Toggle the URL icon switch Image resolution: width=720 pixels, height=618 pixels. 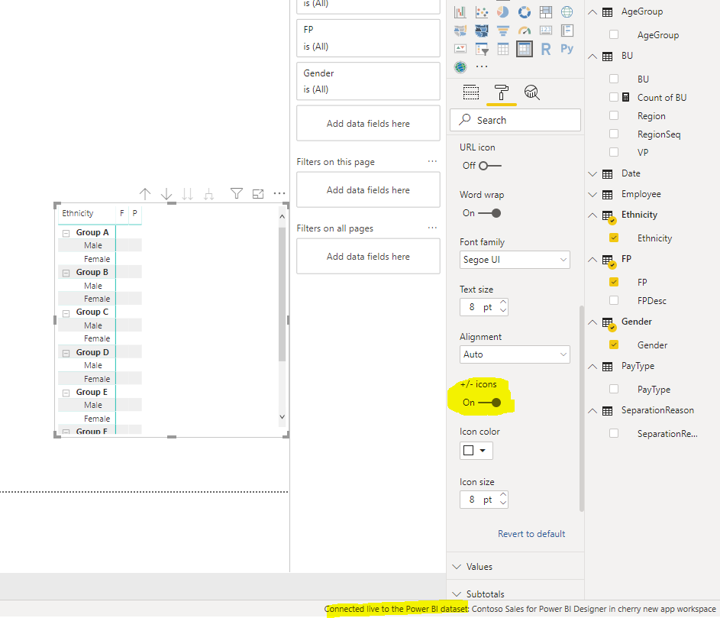(490, 166)
